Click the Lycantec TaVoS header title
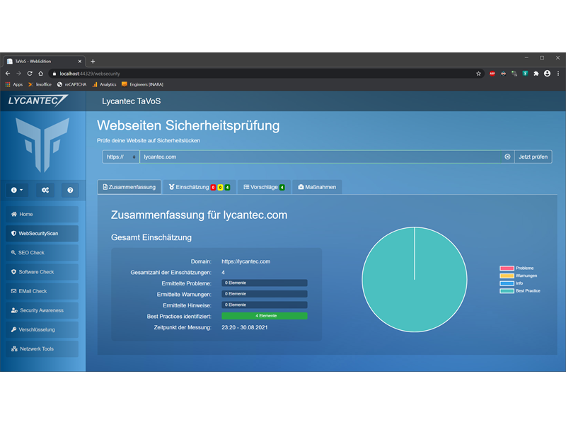 pyautogui.click(x=132, y=101)
